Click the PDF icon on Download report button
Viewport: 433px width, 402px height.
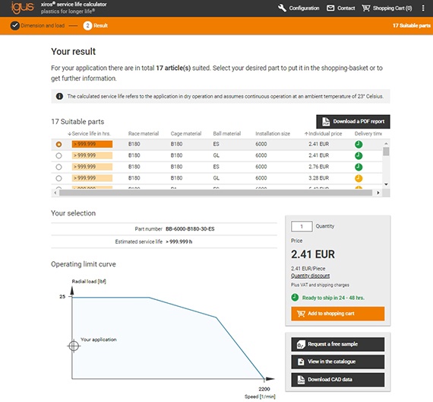click(x=326, y=122)
